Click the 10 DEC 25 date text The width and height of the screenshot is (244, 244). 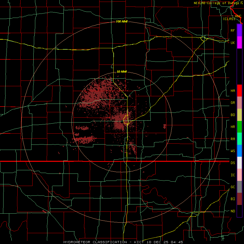[158, 242]
